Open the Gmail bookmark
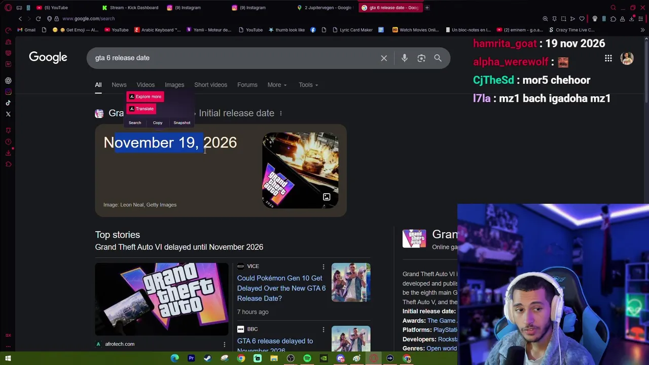 point(26,30)
